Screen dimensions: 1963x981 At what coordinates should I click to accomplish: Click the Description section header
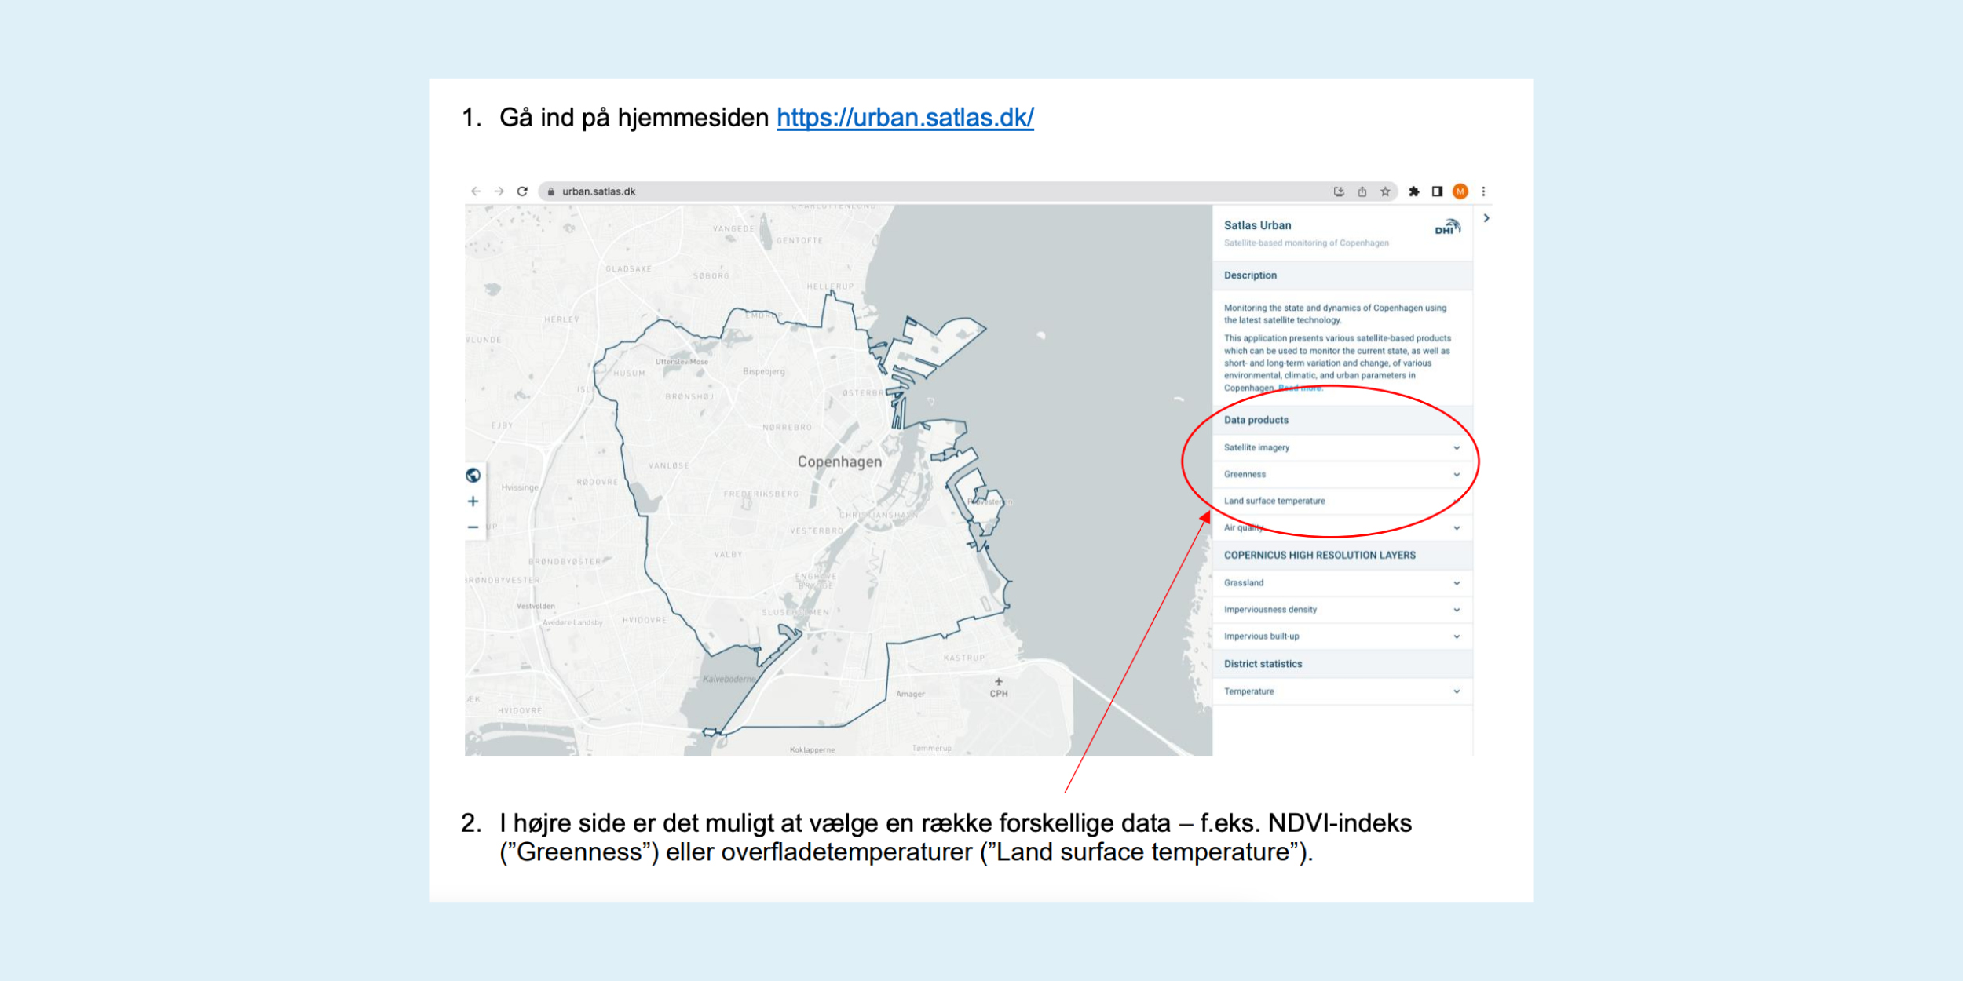coord(1342,275)
